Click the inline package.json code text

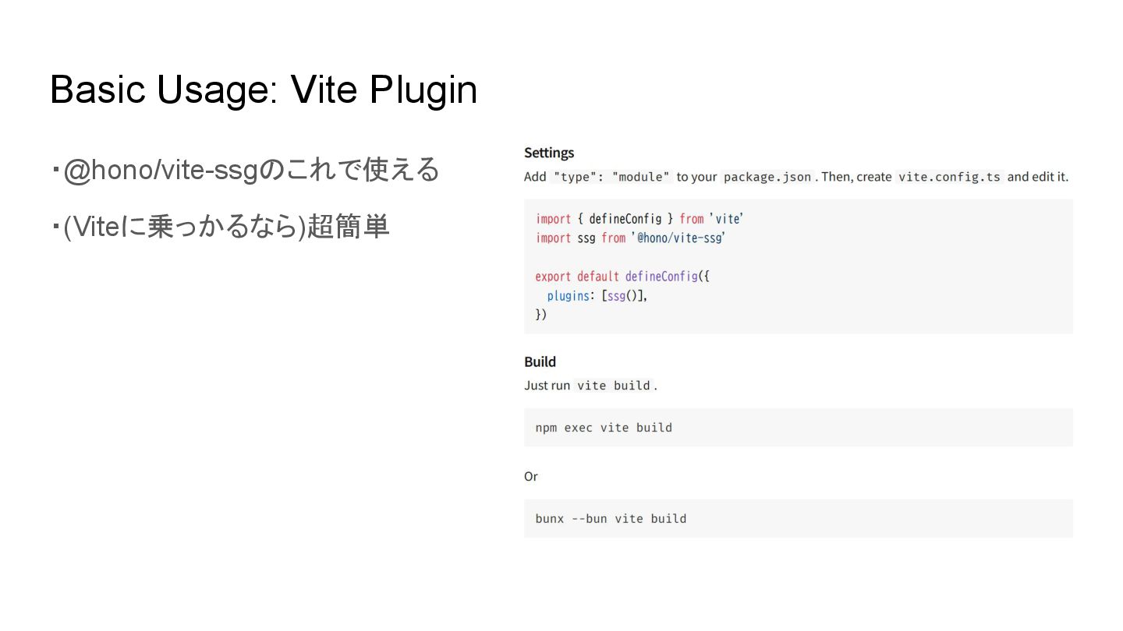click(x=767, y=177)
